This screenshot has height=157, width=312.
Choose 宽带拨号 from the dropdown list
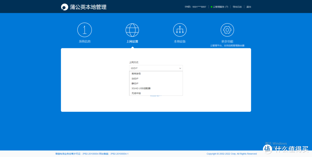pos(156,74)
